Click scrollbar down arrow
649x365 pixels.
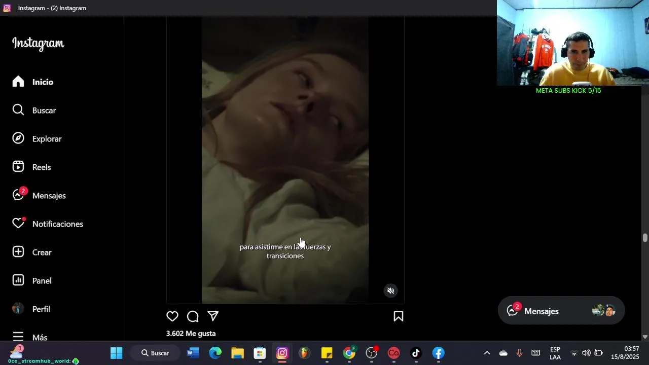pyautogui.click(x=645, y=337)
